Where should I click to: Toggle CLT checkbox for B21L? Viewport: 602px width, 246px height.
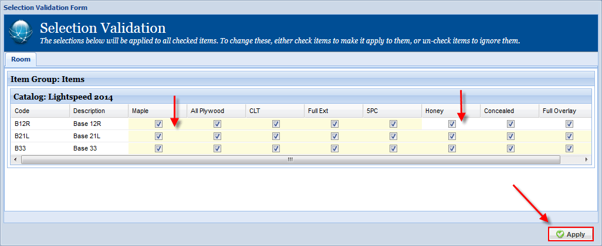276,136
